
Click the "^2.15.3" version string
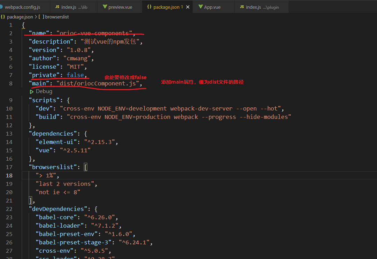100,142
